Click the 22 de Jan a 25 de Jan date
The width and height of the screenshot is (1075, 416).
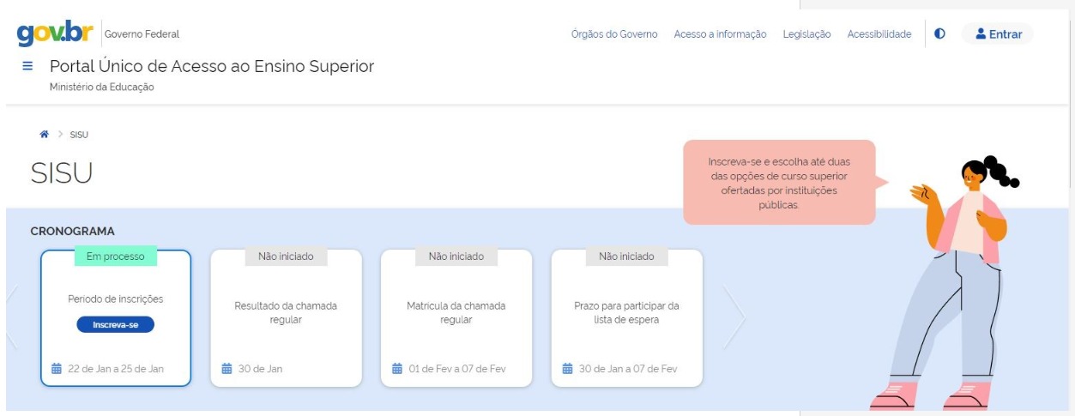(116, 369)
